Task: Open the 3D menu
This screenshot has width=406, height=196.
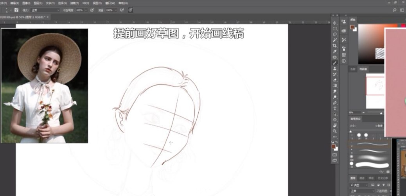Action: [85, 3]
